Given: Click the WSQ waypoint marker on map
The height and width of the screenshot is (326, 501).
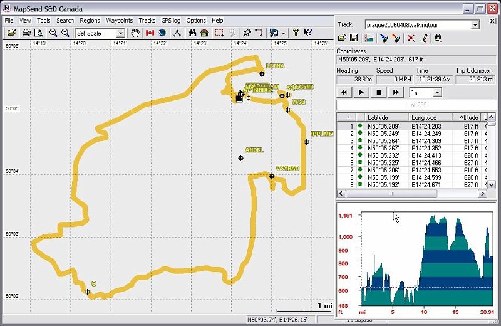Looking at the screenshot, I should 287,110.
